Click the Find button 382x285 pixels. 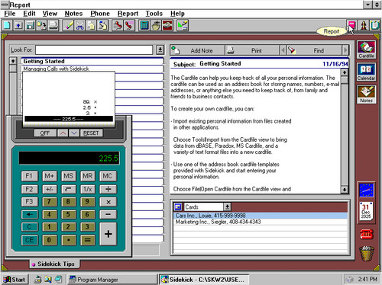pyautogui.click(x=315, y=50)
